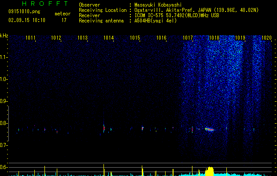Click the HROFFT title text
This screenshot has height=176, width=277.
pyautogui.click(x=45, y=4)
